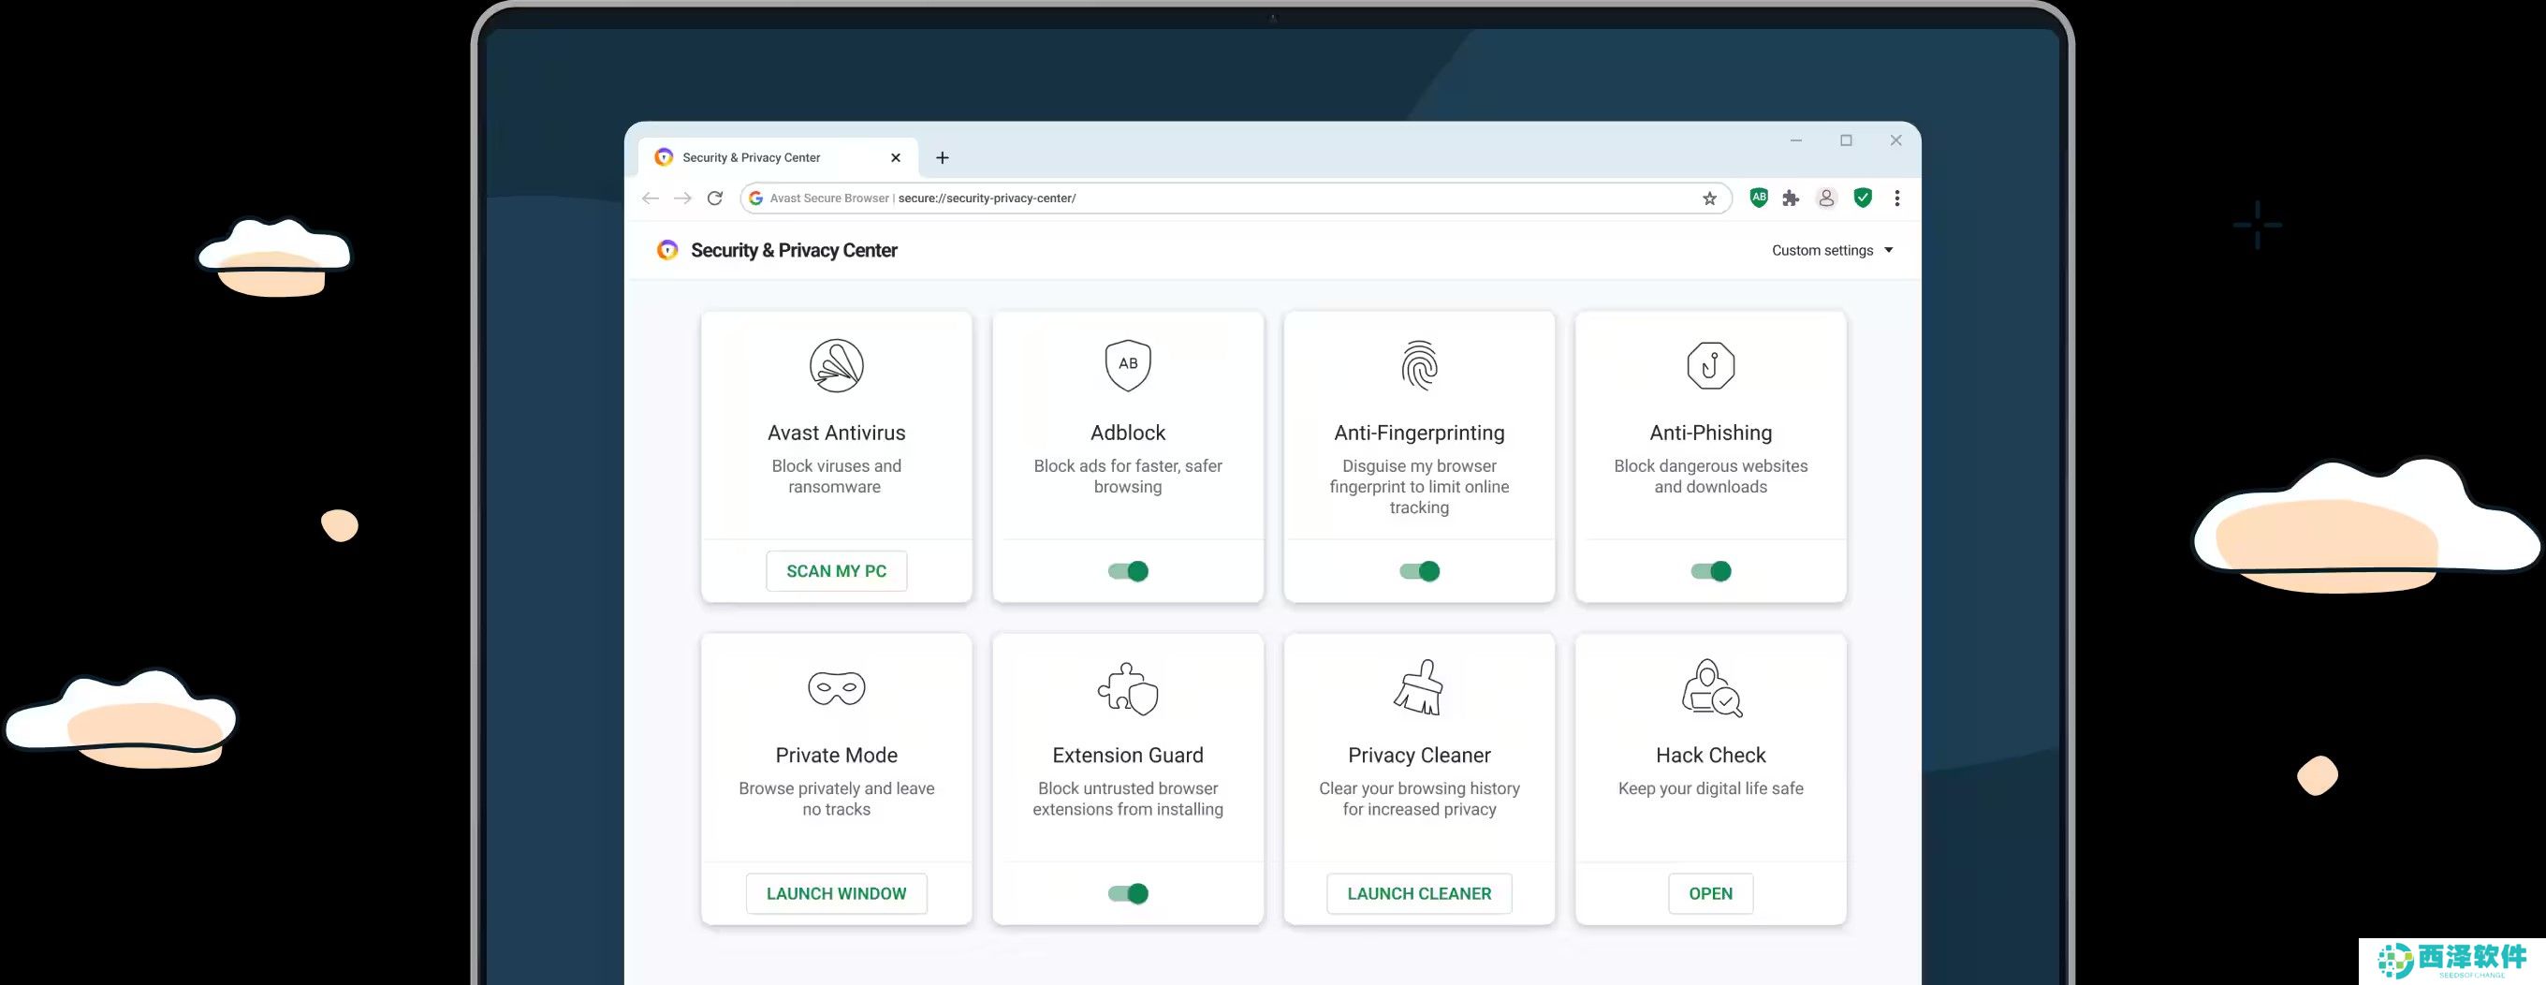2546x985 pixels.
Task: Open a new tab with plus button
Action: [942, 158]
